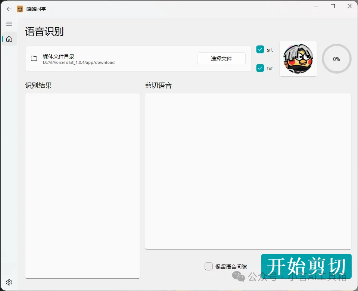
Task: Click the 剪切语音 section label
Action: 158,85
